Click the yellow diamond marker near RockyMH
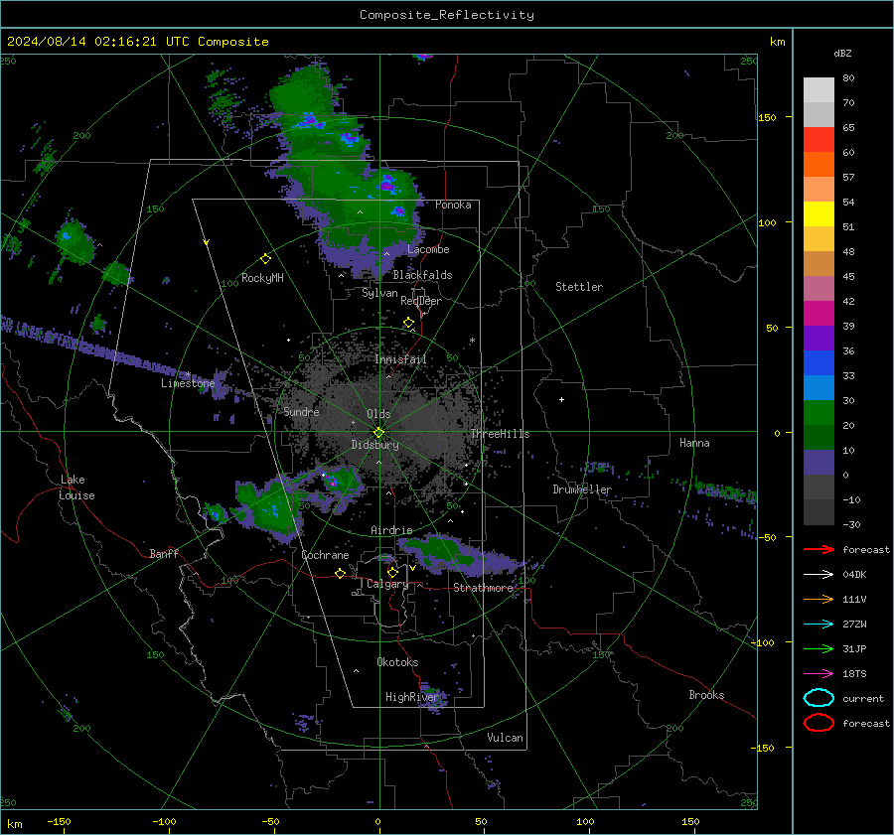This screenshot has height=835, width=894. (265, 259)
